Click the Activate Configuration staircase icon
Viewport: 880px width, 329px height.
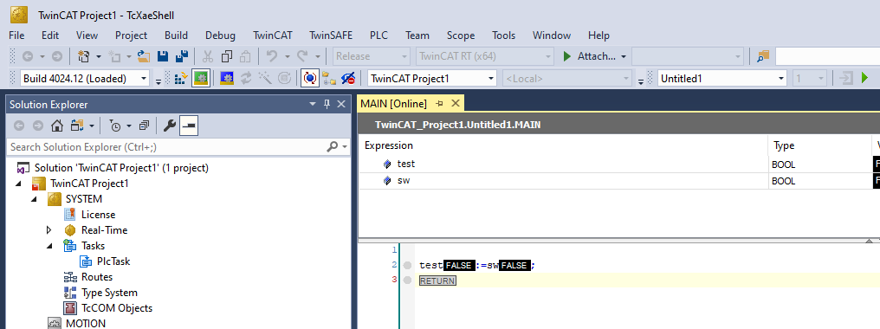pos(181,79)
